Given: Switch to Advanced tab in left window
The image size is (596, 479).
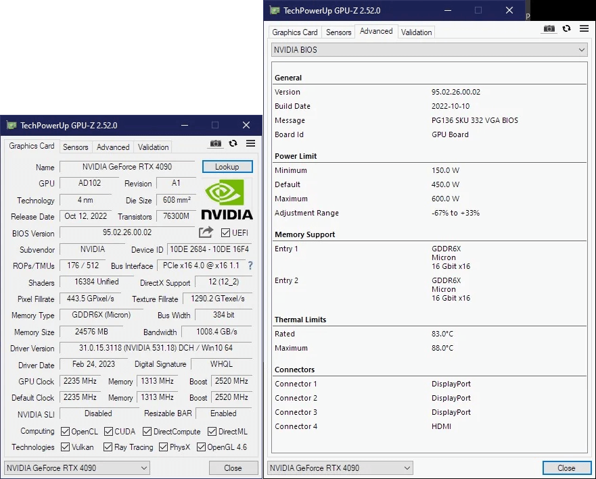Looking at the screenshot, I should point(113,147).
